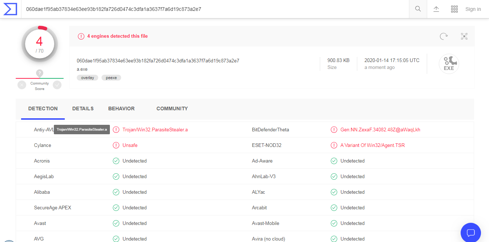Viewport: 489px width, 242px height.
Task: Click the alert icon beside engines detected
Action: pos(81,36)
